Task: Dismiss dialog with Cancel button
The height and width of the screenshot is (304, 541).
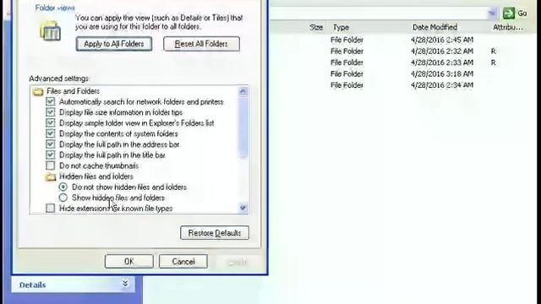Action: pos(183,262)
